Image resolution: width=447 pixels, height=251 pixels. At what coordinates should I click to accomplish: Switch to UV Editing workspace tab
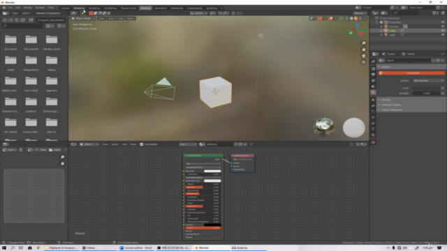pos(110,8)
